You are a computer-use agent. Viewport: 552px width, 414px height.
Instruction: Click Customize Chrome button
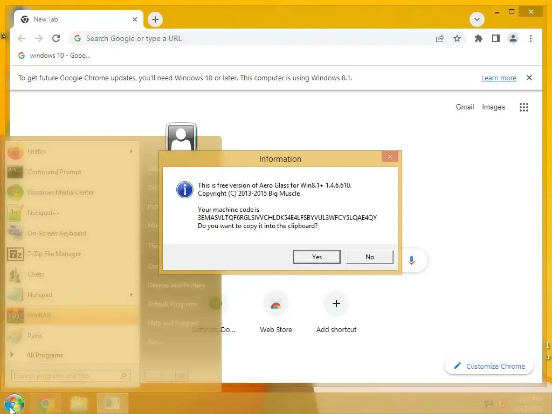[x=489, y=366]
